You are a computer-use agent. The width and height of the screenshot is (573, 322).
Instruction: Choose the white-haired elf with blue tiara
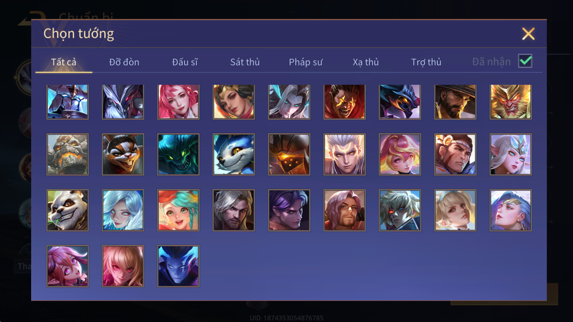pyautogui.click(x=511, y=154)
